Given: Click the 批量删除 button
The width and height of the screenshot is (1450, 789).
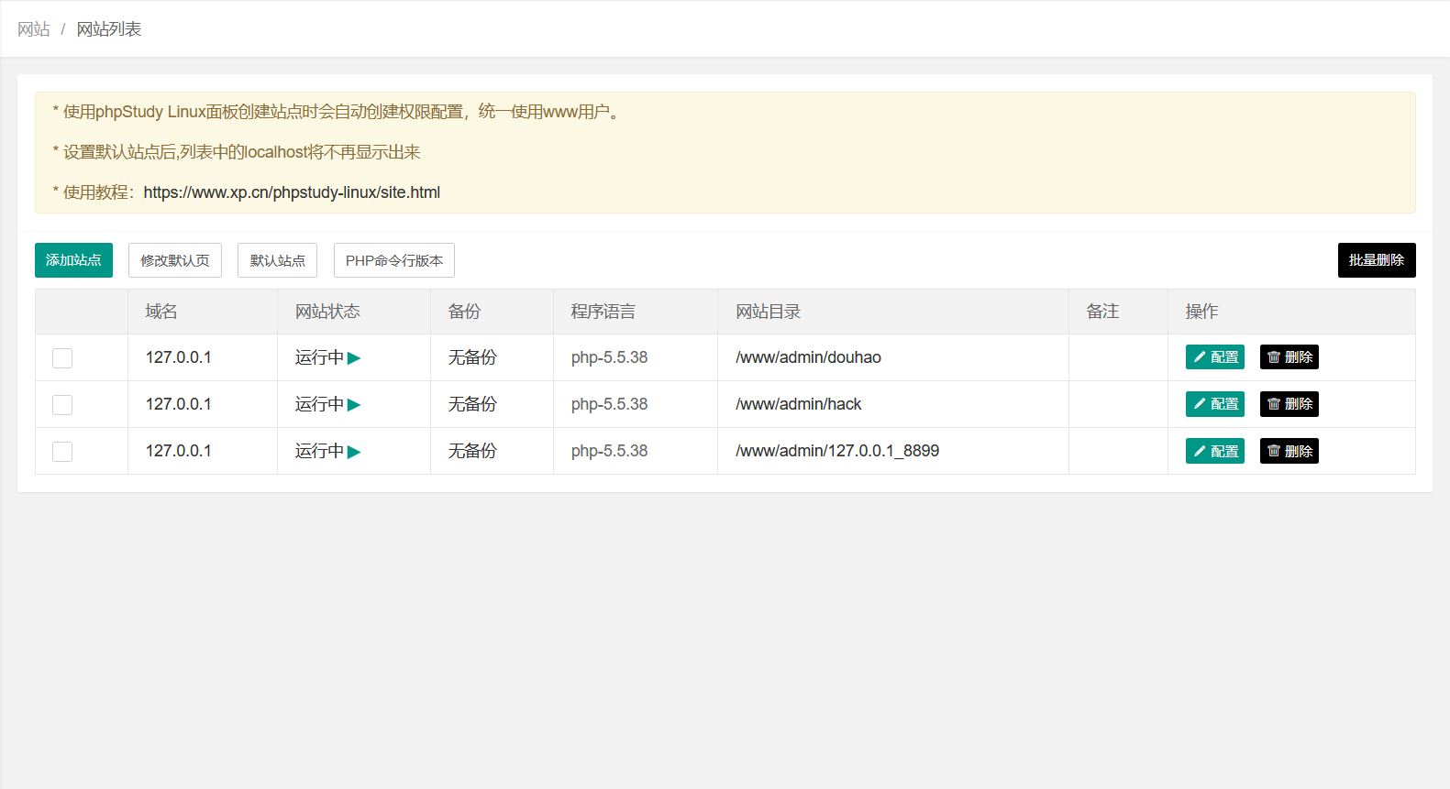Looking at the screenshot, I should [1377, 260].
